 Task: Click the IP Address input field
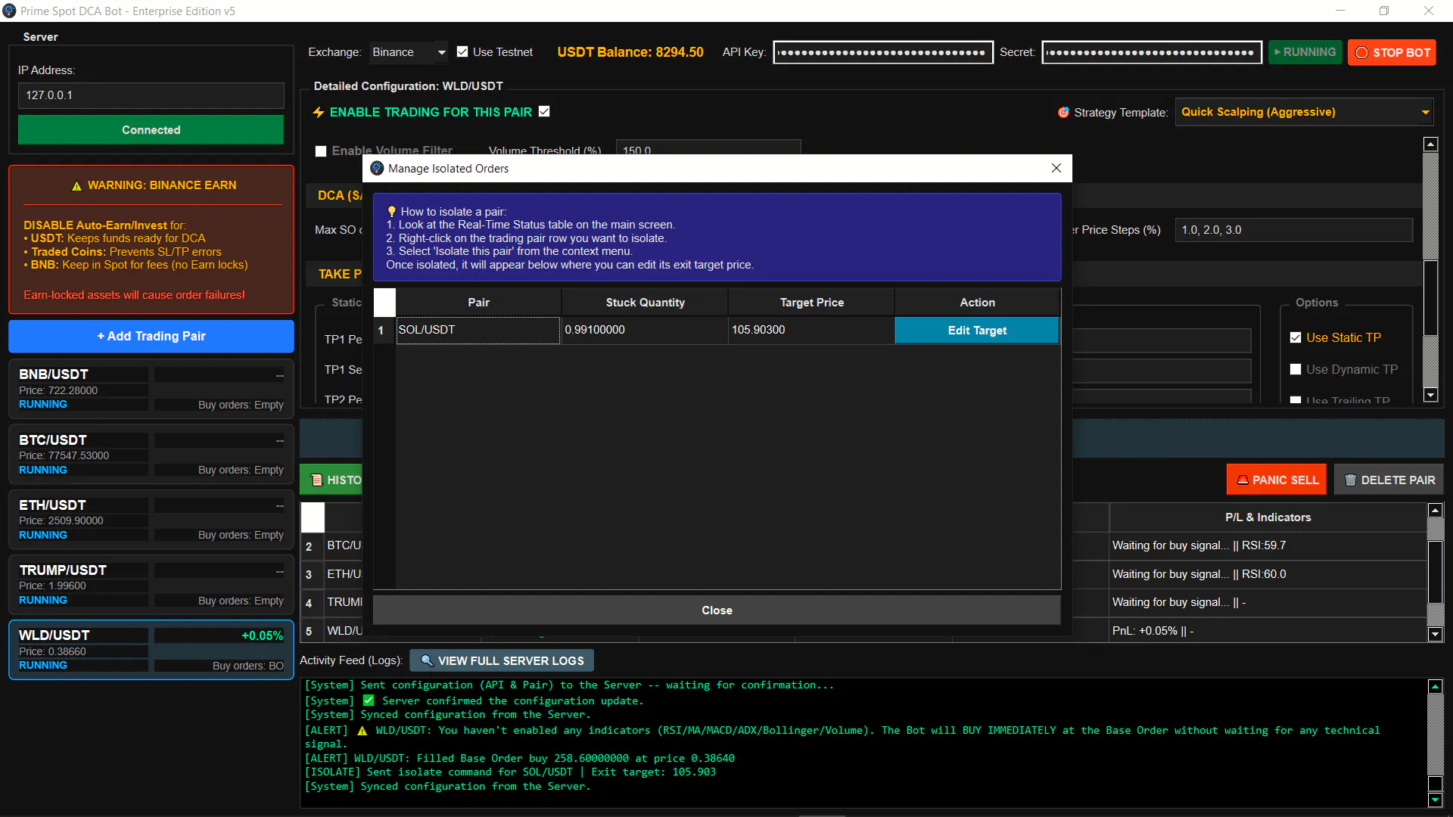(x=151, y=95)
